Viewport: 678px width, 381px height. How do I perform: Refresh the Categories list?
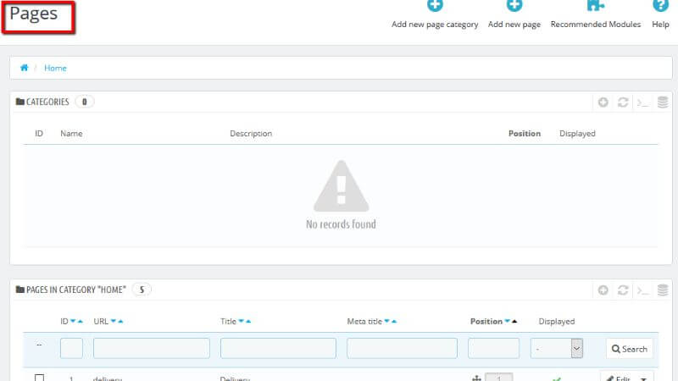coord(623,102)
